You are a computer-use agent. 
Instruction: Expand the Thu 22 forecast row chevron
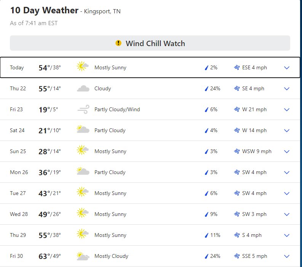click(x=287, y=89)
